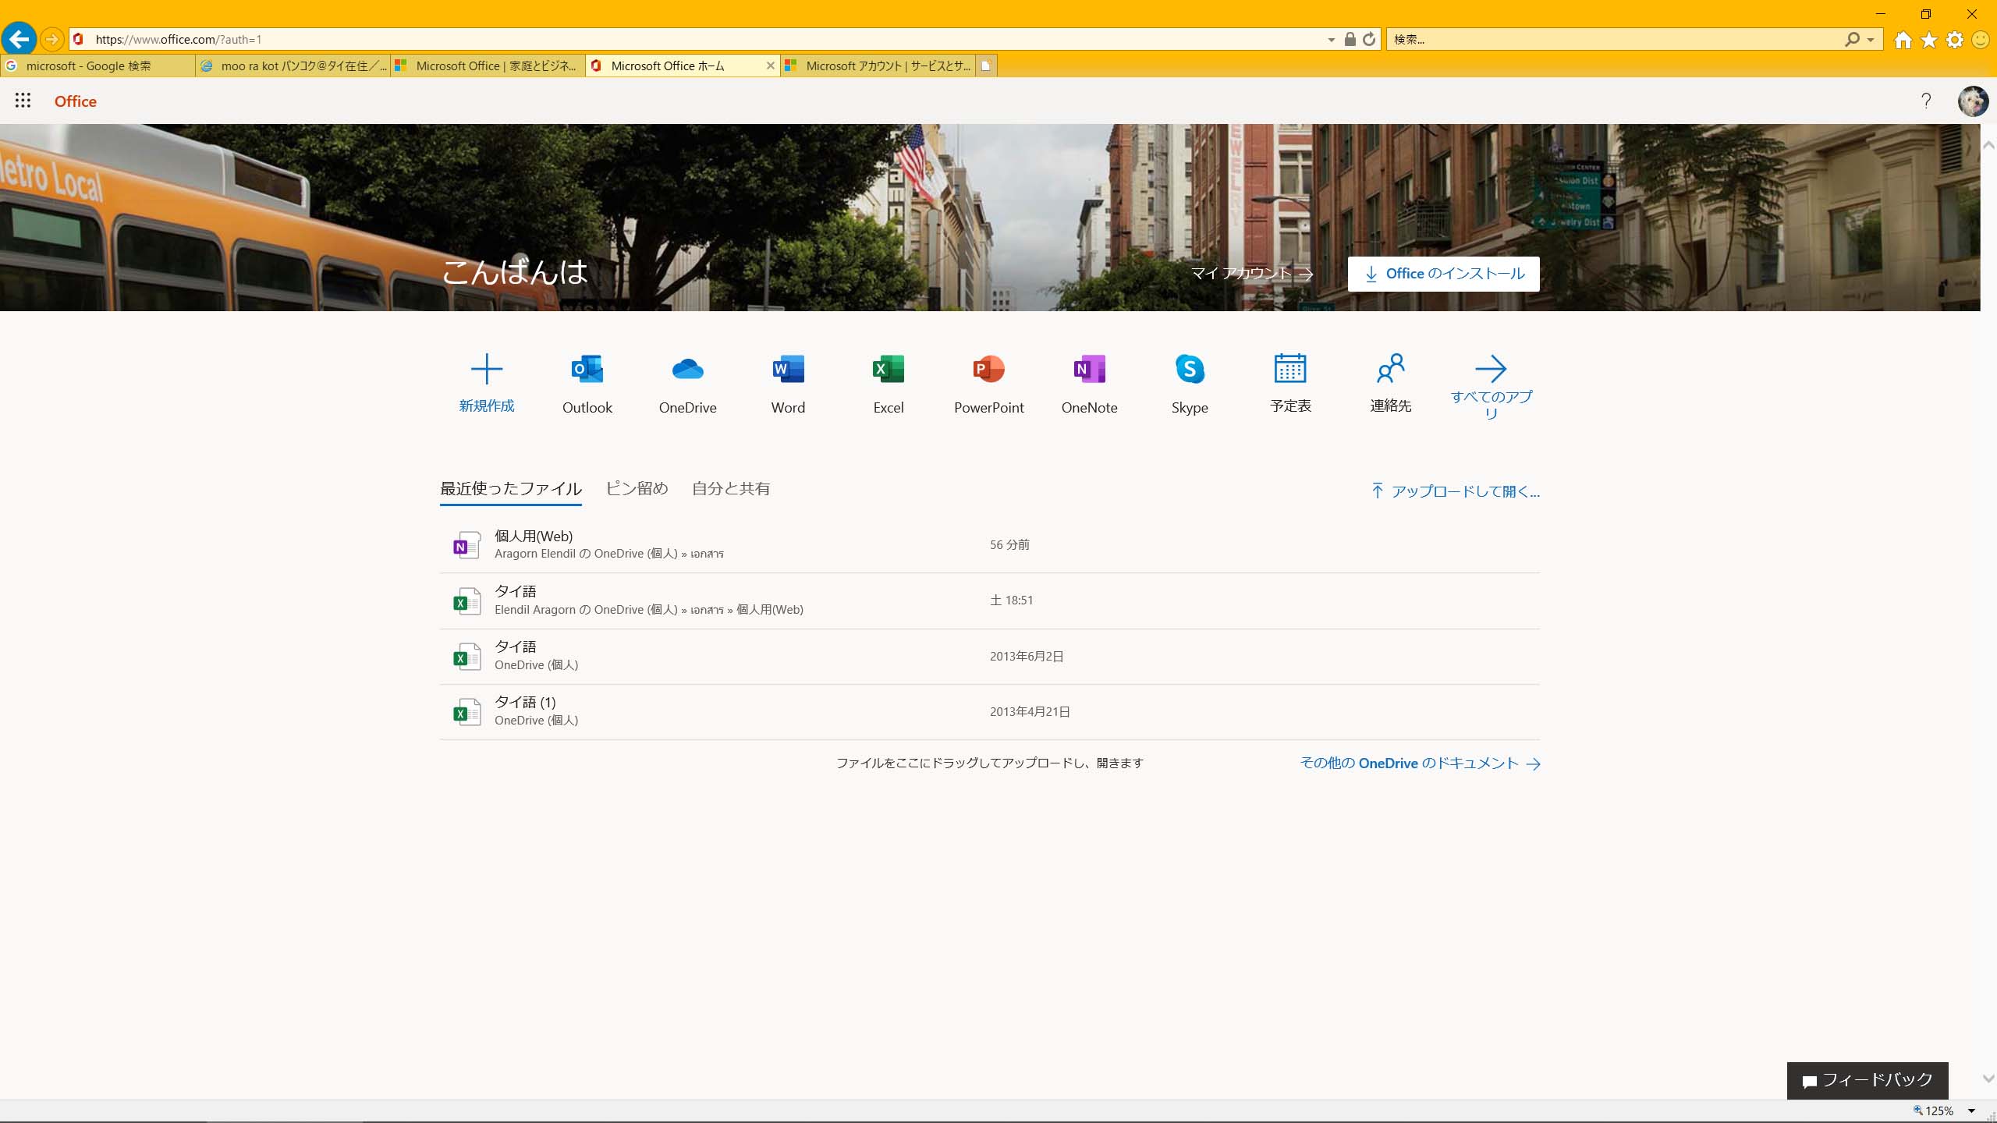The width and height of the screenshot is (1997, 1123).
Task: Open マイ アカウント link
Action: tap(1251, 274)
